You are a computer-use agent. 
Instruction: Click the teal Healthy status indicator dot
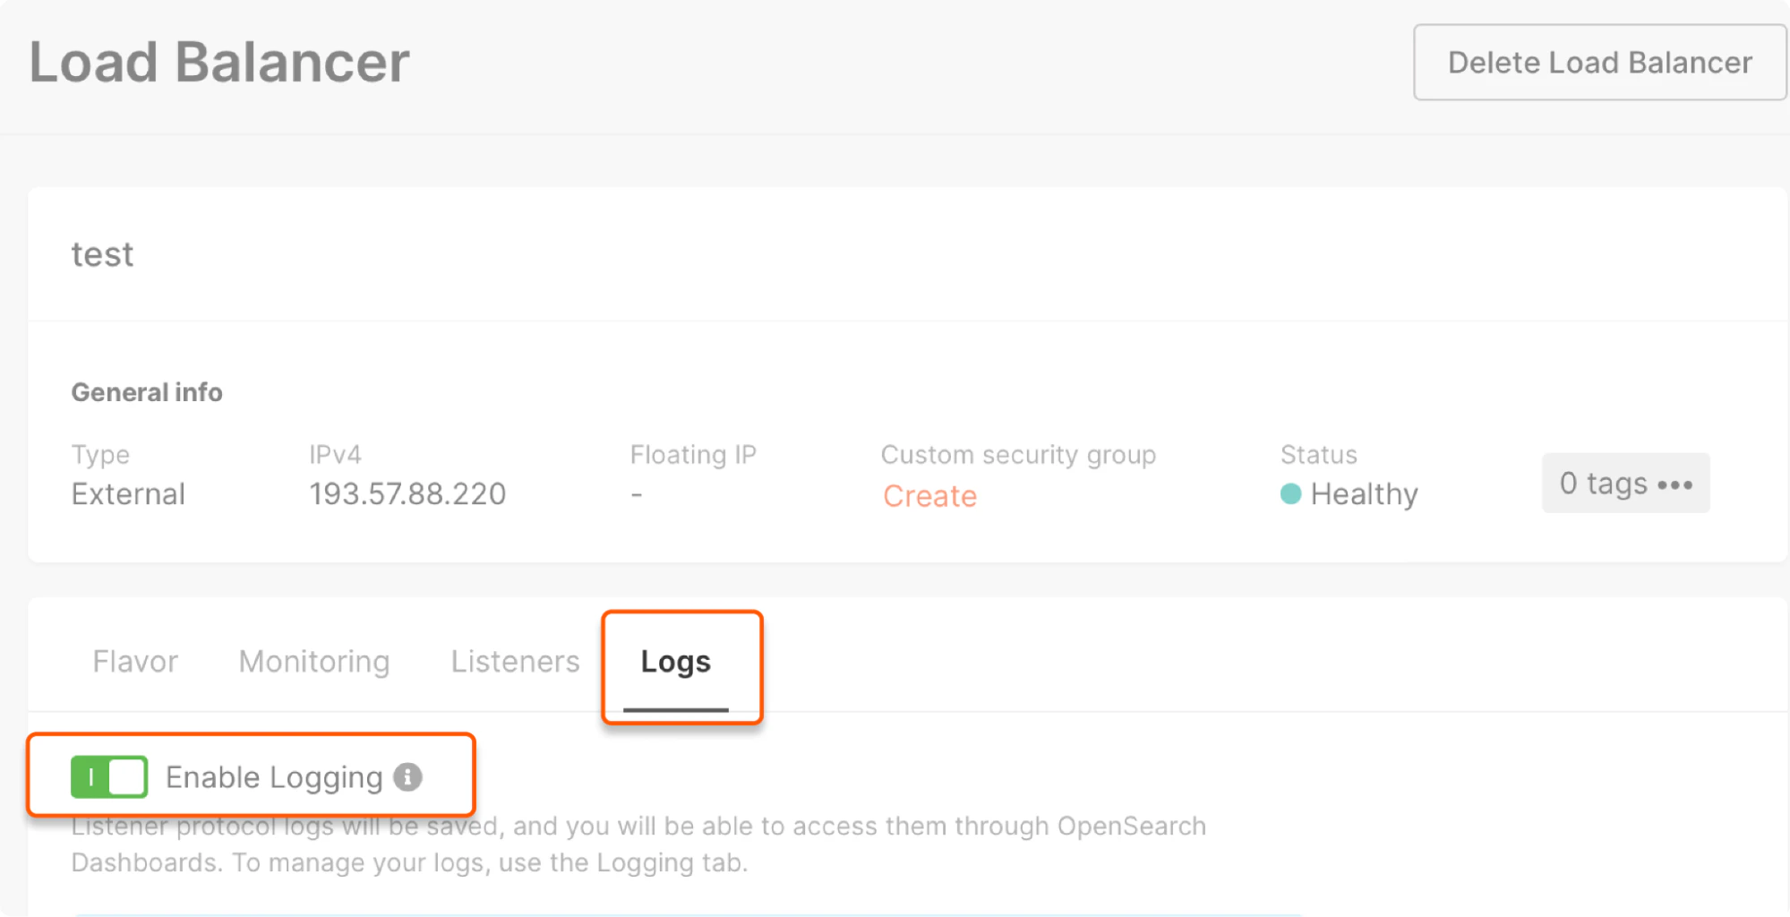click(1289, 493)
